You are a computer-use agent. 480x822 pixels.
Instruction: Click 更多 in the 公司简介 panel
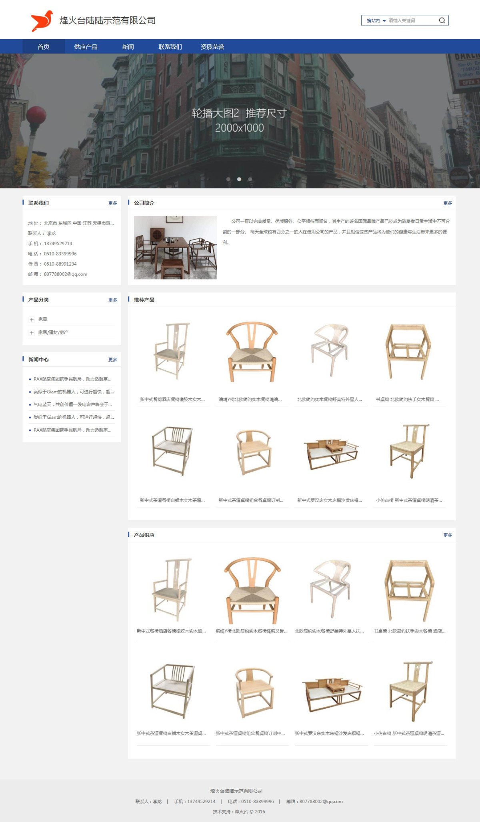448,203
